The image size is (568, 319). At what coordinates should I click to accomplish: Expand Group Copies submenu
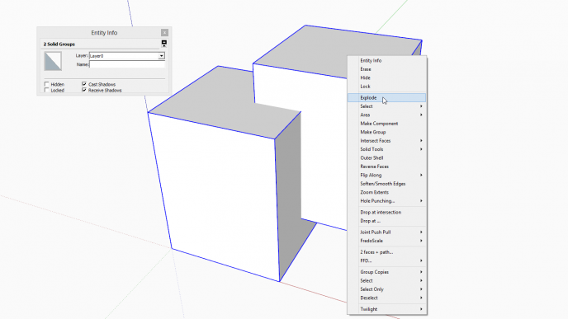[387, 272]
